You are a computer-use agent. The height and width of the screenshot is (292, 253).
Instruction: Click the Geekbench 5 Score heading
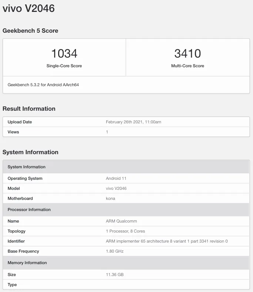point(30,30)
